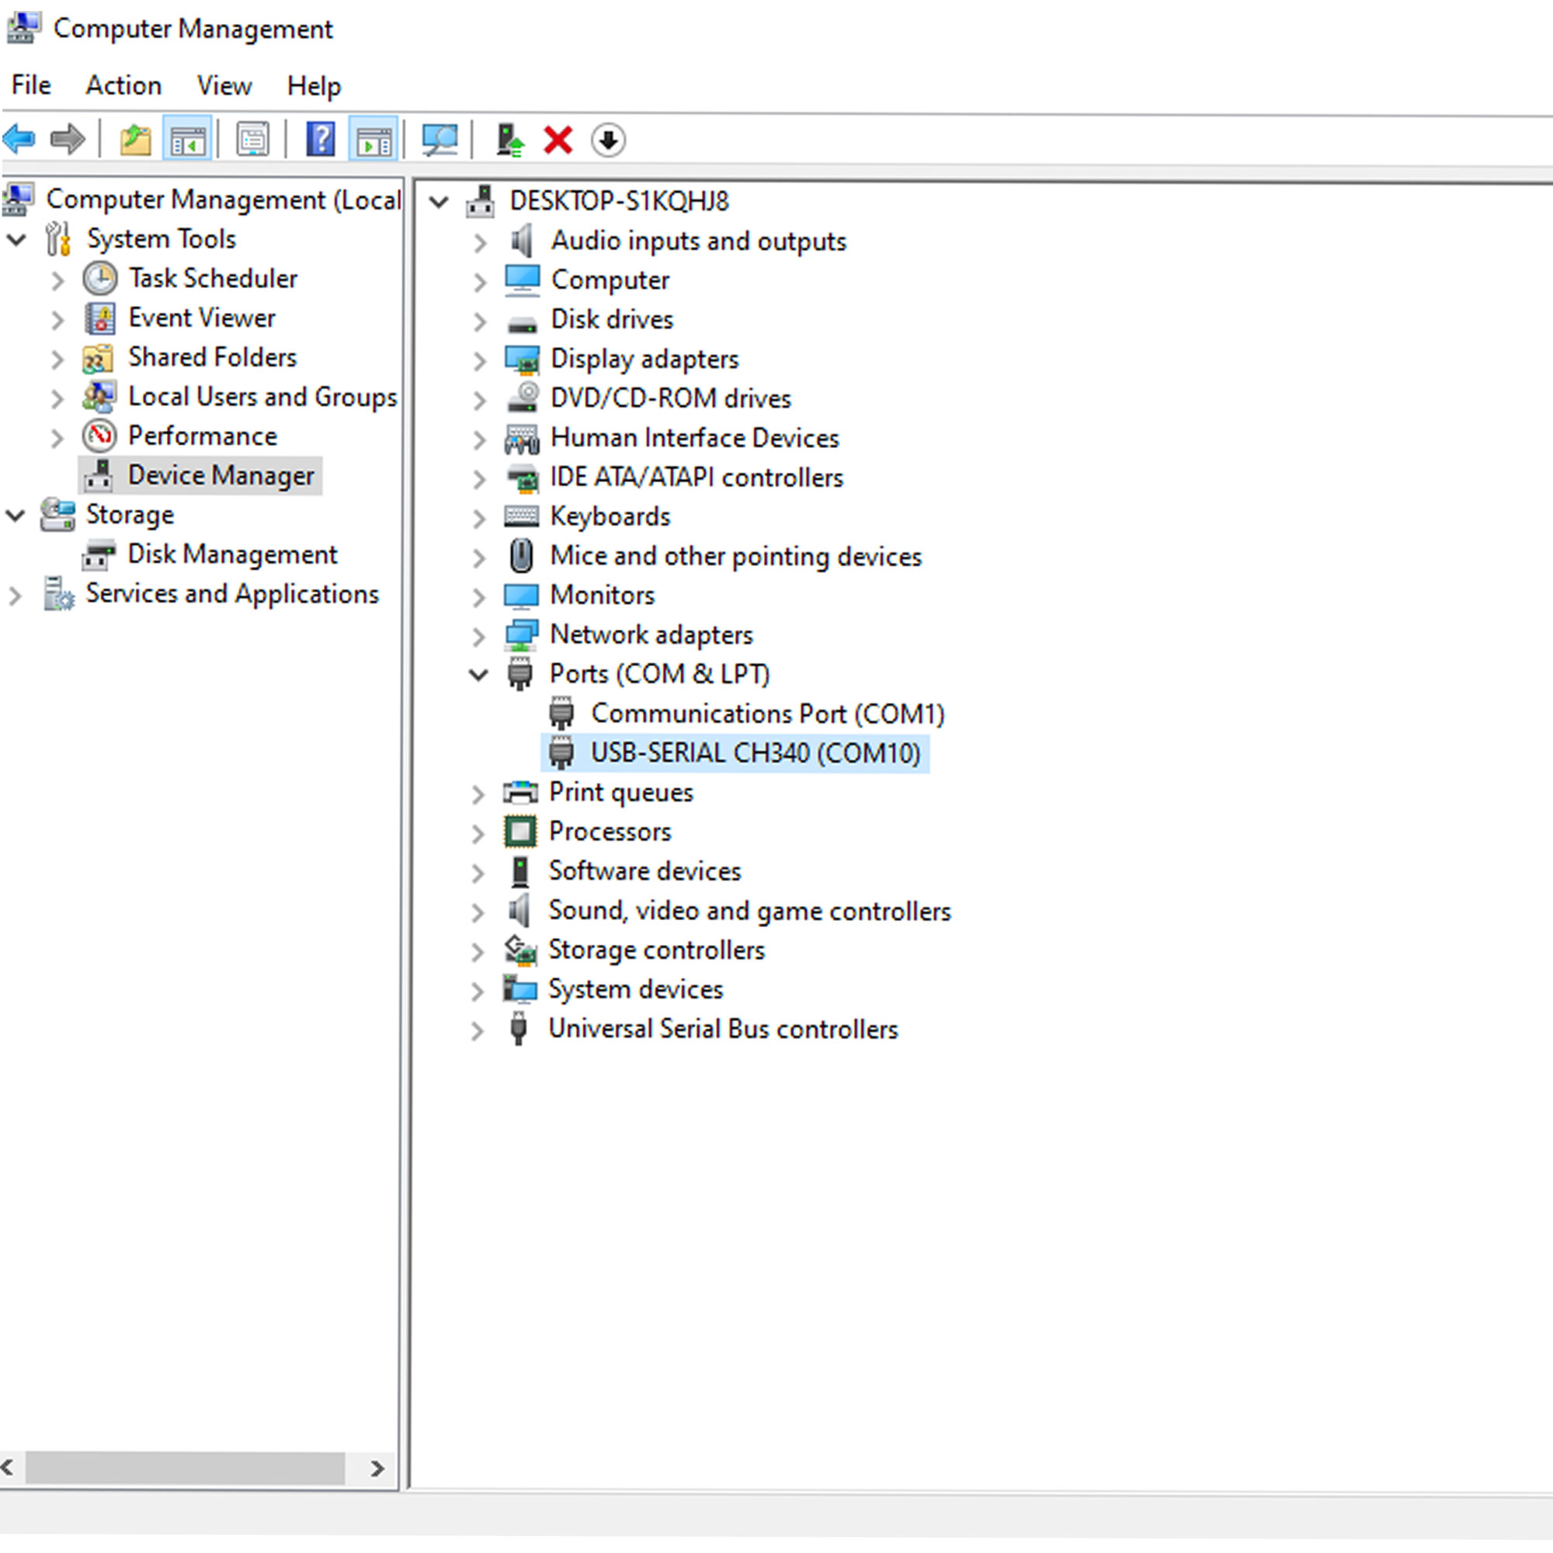Click the Help question mark toolbar icon
This screenshot has width=1553, height=1553.
click(x=321, y=140)
